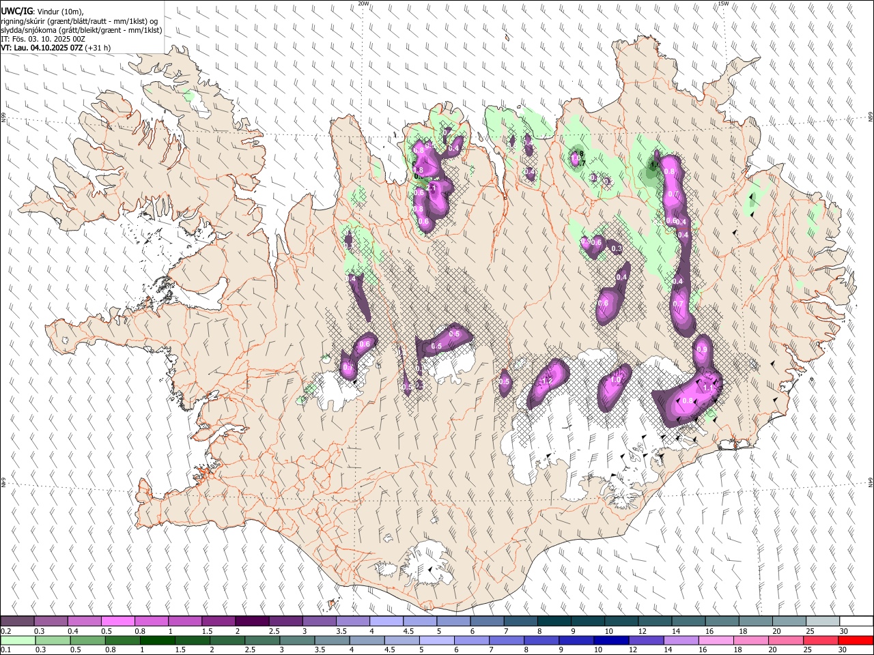The height and width of the screenshot is (655, 874).
Task: Click darkest purple upper legend swatch at 2
Action: [252, 621]
